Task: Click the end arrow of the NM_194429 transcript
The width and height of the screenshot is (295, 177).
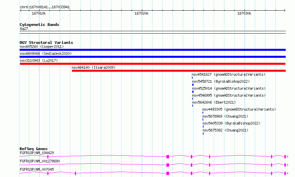Action: click(287, 157)
